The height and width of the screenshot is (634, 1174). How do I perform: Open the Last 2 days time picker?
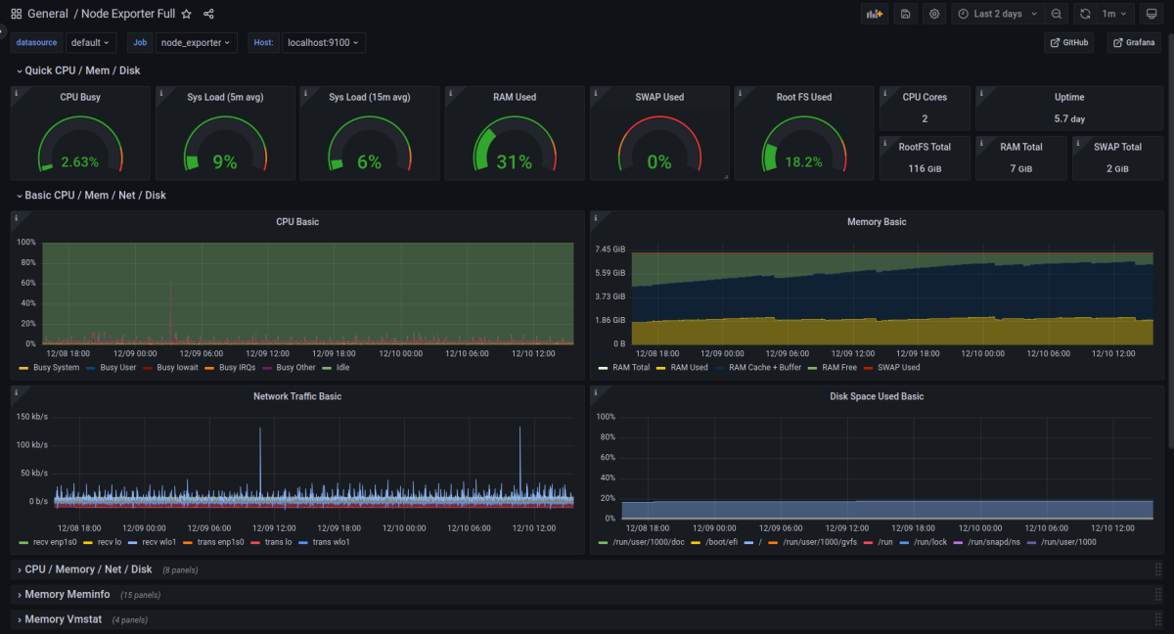pyautogui.click(x=997, y=14)
